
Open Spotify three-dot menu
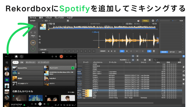[x=6, y=56]
